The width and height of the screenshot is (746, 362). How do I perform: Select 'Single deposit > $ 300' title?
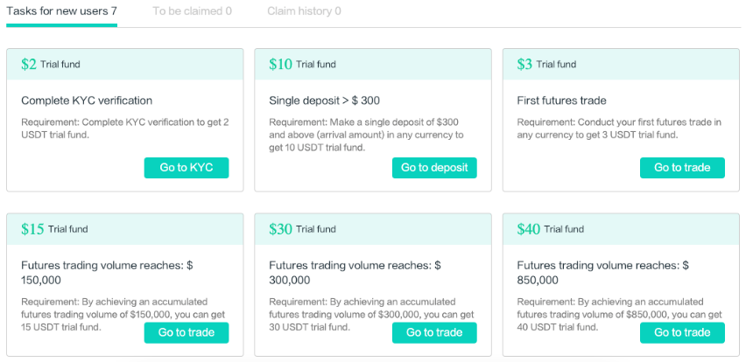click(324, 101)
